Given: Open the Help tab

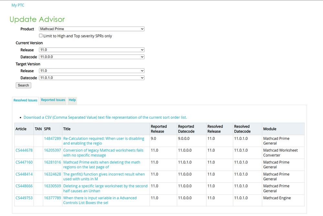Looking at the screenshot, I should (72, 100).
